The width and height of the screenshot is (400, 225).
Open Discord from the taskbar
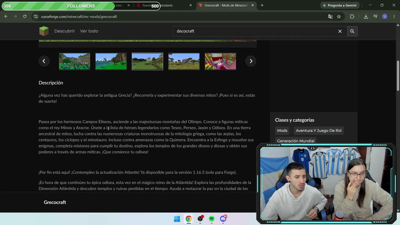pos(223,219)
